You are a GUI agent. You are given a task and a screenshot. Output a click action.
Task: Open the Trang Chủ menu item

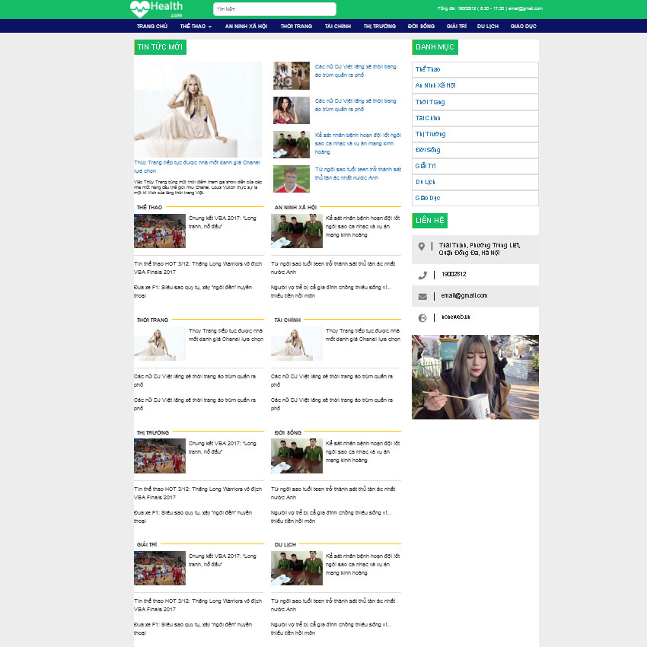pos(151,26)
